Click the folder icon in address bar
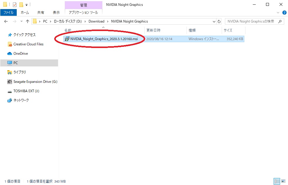288x185 pixels. 35,21
